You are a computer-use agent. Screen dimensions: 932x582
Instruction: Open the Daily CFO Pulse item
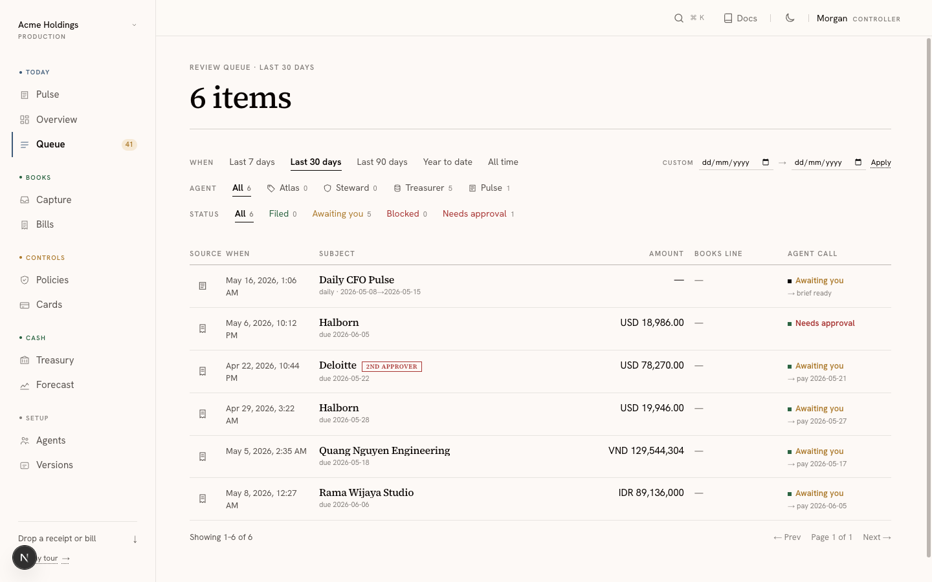[x=357, y=280]
